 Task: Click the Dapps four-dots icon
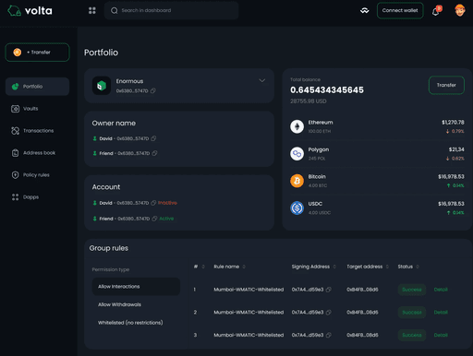[x=15, y=197]
